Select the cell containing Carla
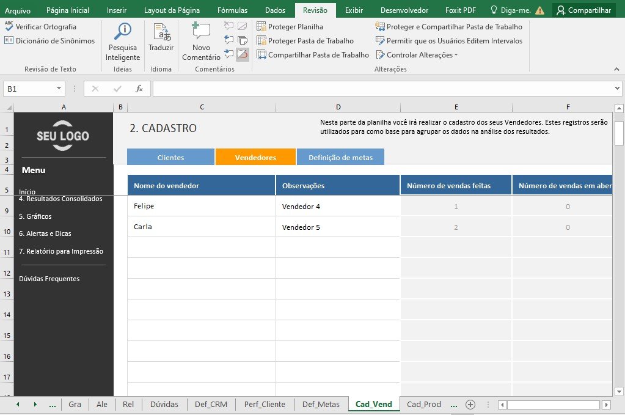Viewport: 625px width, 415px height. coord(201,226)
